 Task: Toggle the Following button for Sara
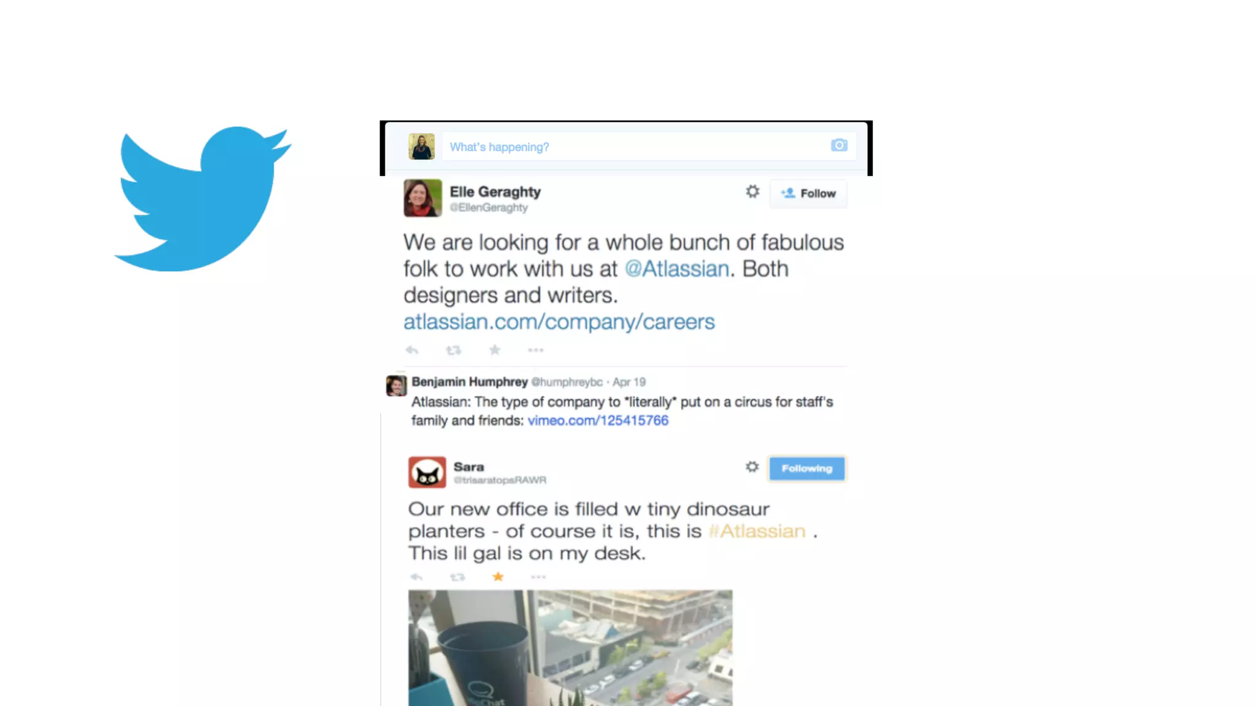pos(807,469)
